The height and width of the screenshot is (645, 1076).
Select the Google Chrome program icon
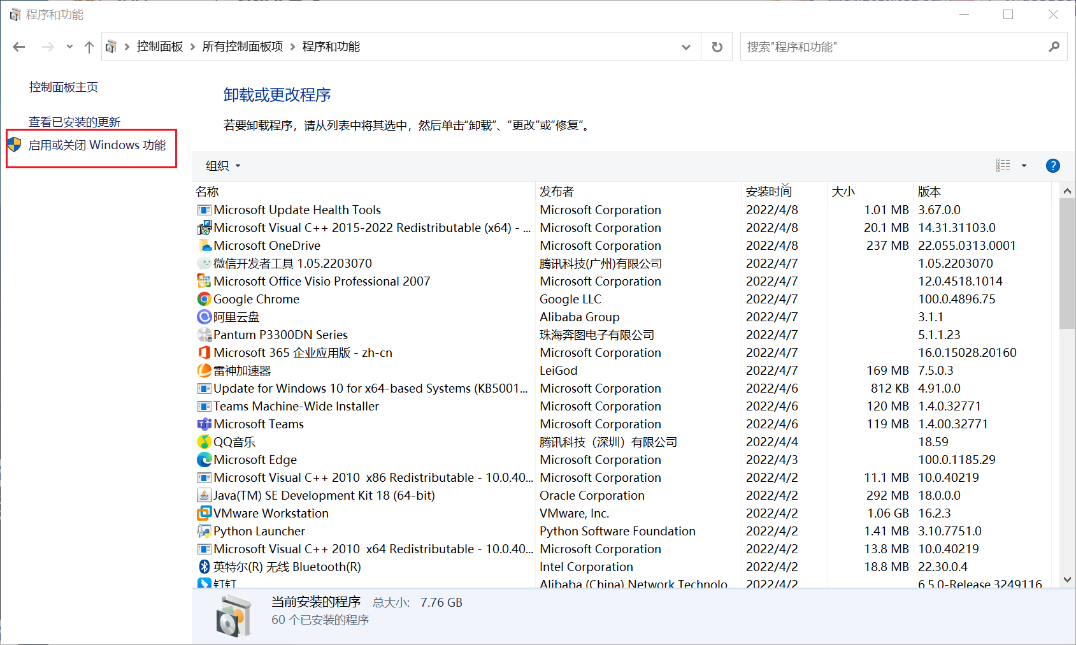coord(204,298)
